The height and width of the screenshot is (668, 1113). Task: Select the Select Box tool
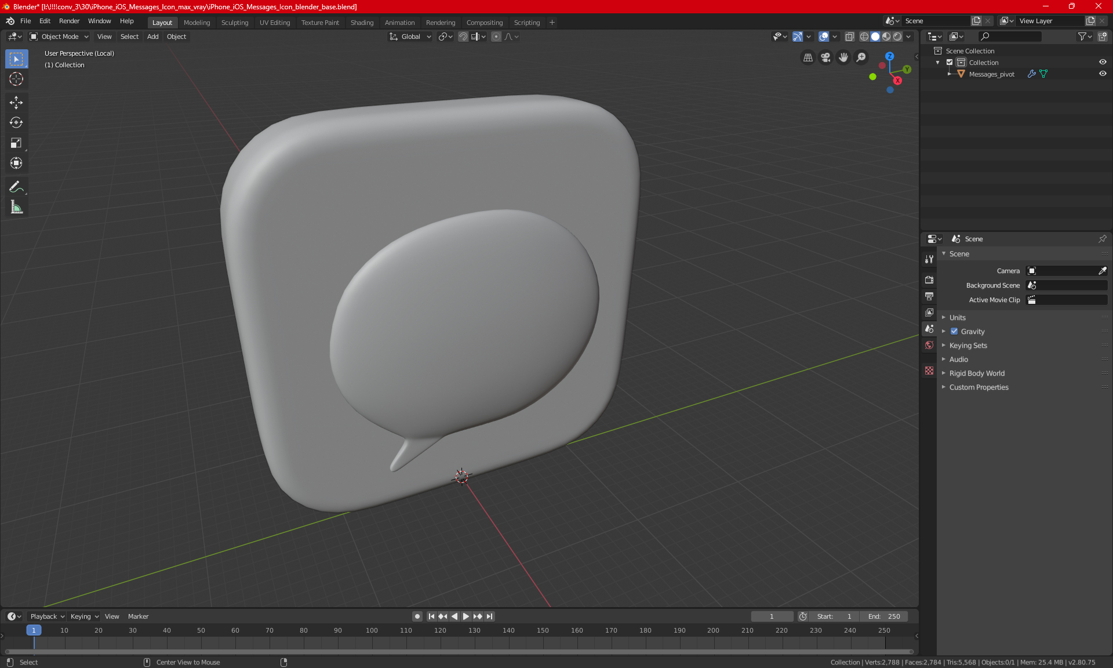pos(16,59)
